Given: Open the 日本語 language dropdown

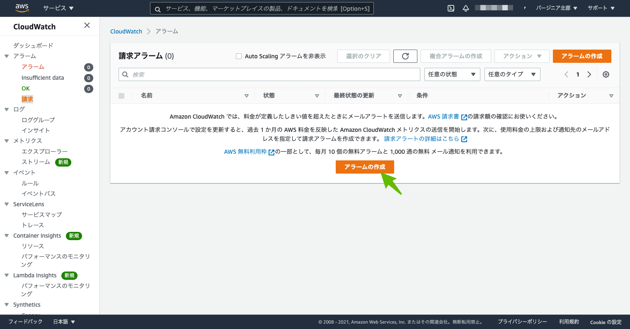Looking at the screenshot, I should coord(64,322).
